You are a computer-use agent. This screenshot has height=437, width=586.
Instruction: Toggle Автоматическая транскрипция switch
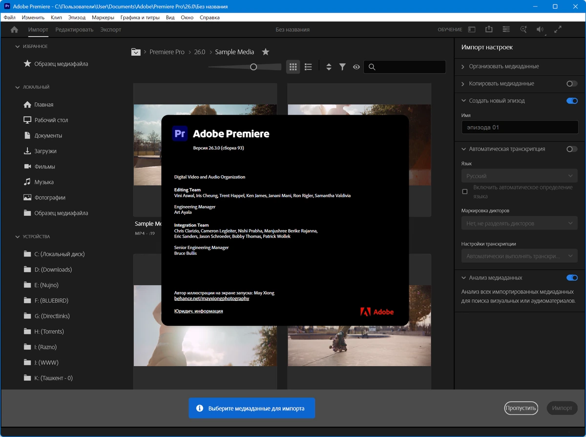(x=572, y=149)
